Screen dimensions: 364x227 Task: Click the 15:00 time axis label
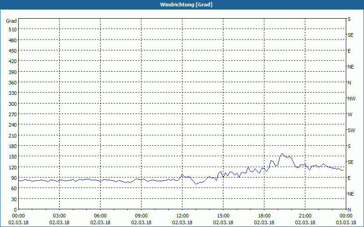[223, 216]
